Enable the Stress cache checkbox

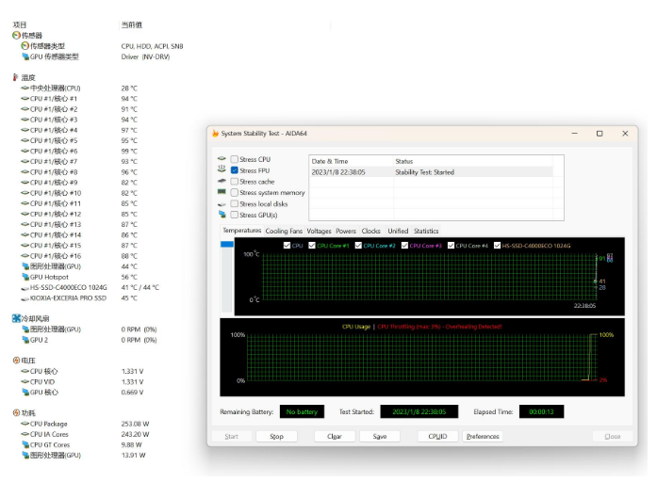[235, 182]
